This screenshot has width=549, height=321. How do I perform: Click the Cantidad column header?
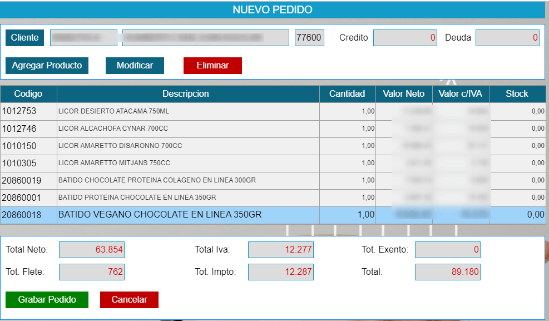[x=347, y=94]
